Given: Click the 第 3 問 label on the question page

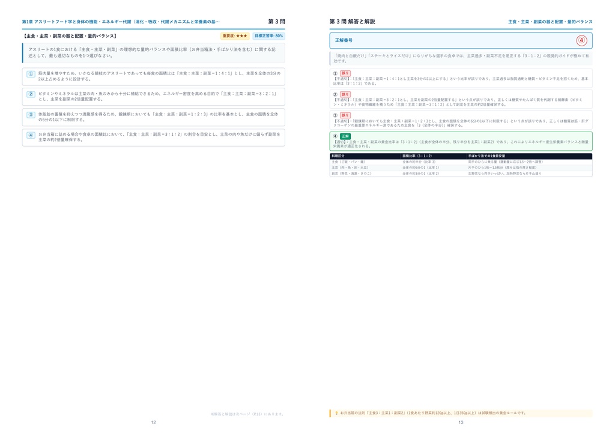Looking at the screenshot, I should [x=276, y=22].
